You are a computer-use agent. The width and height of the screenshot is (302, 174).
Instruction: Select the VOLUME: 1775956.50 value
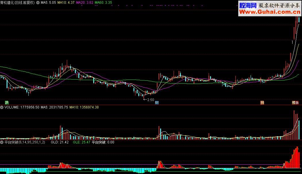(x=22, y=107)
